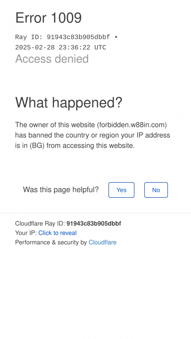The width and height of the screenshot is (191, 339).
Task: Click the What happened? heading
Action: tap(69, 102)
